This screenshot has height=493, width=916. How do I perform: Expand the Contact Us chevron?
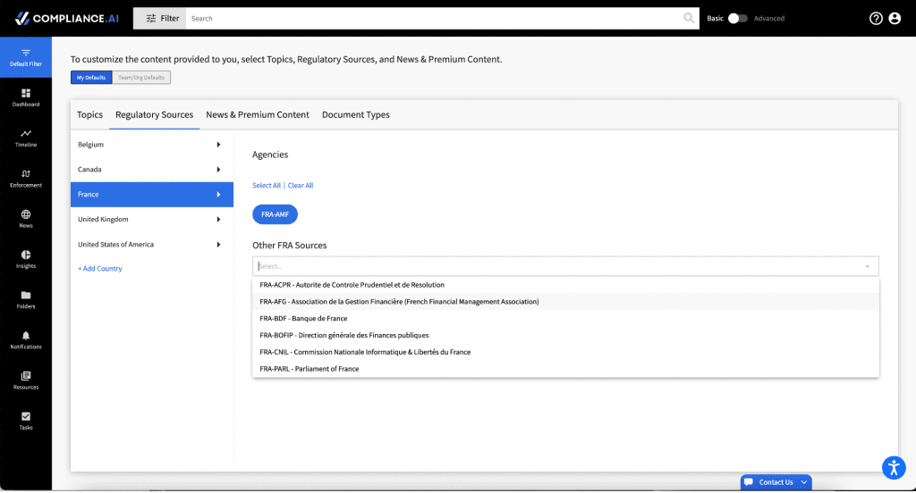[x=804, y=482]
